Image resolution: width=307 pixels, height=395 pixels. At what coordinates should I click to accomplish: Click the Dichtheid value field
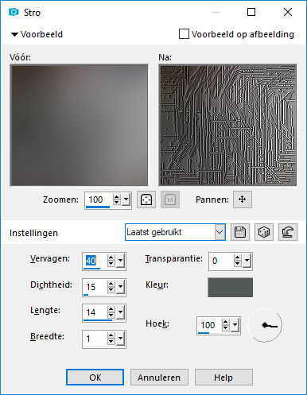click(x=95, y=287)
